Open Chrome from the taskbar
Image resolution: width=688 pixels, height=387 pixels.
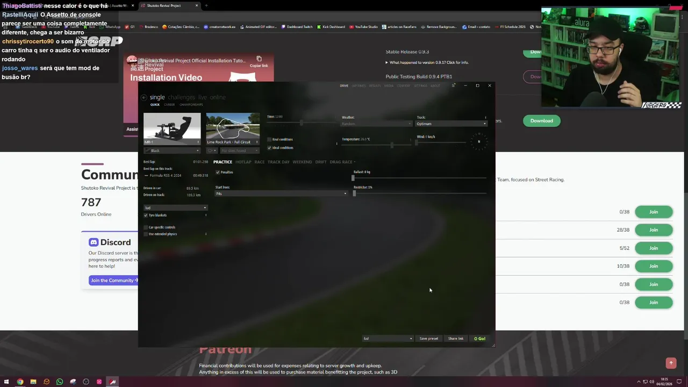[x=20, y=382]
